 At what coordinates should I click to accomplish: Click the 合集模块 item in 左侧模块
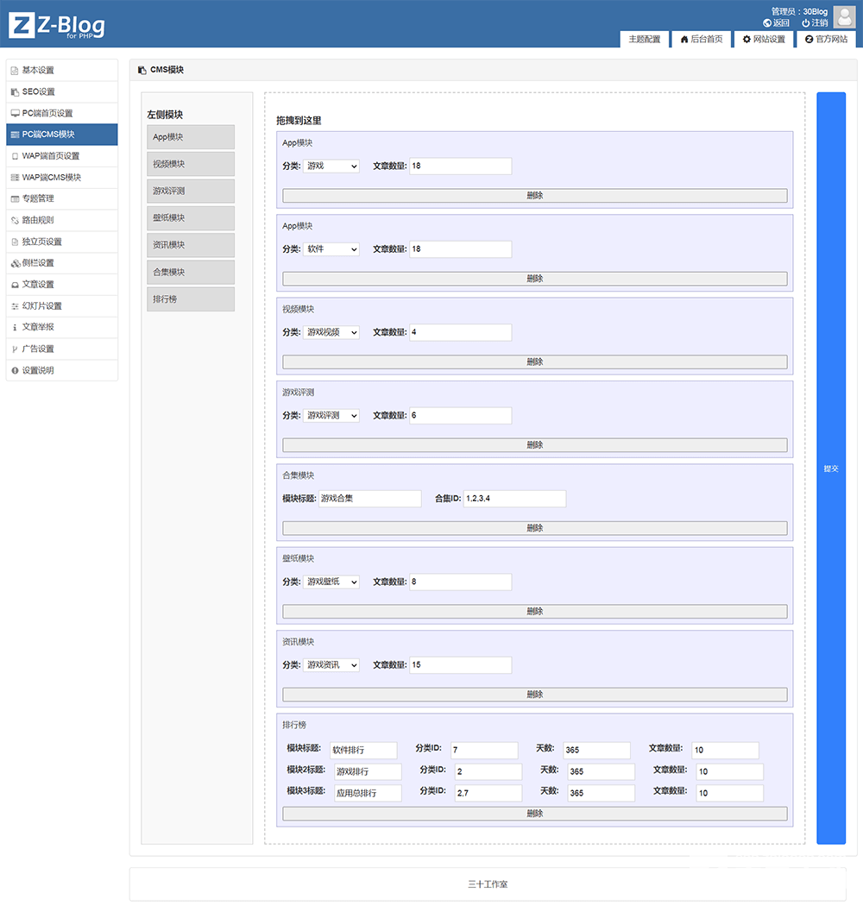pos(191,272)
